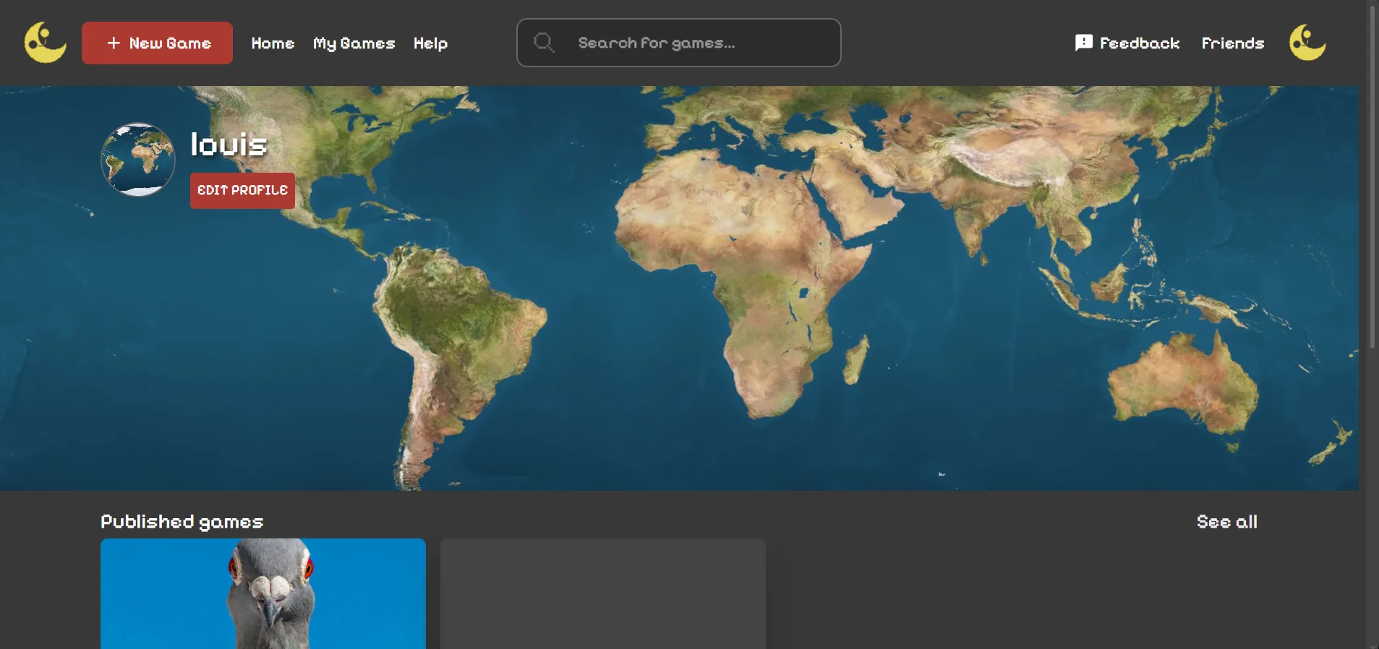
Task: Open the Feedback link
Action: 1139,43
